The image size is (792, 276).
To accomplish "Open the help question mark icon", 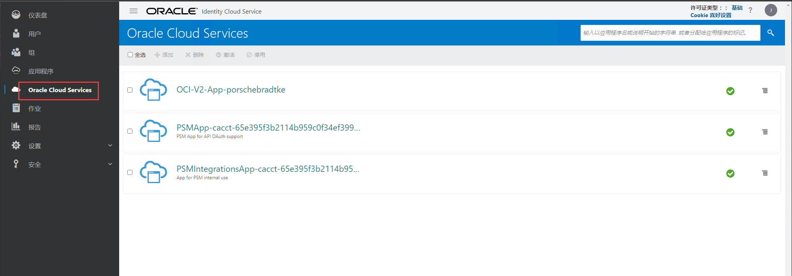I will point(750,10).
